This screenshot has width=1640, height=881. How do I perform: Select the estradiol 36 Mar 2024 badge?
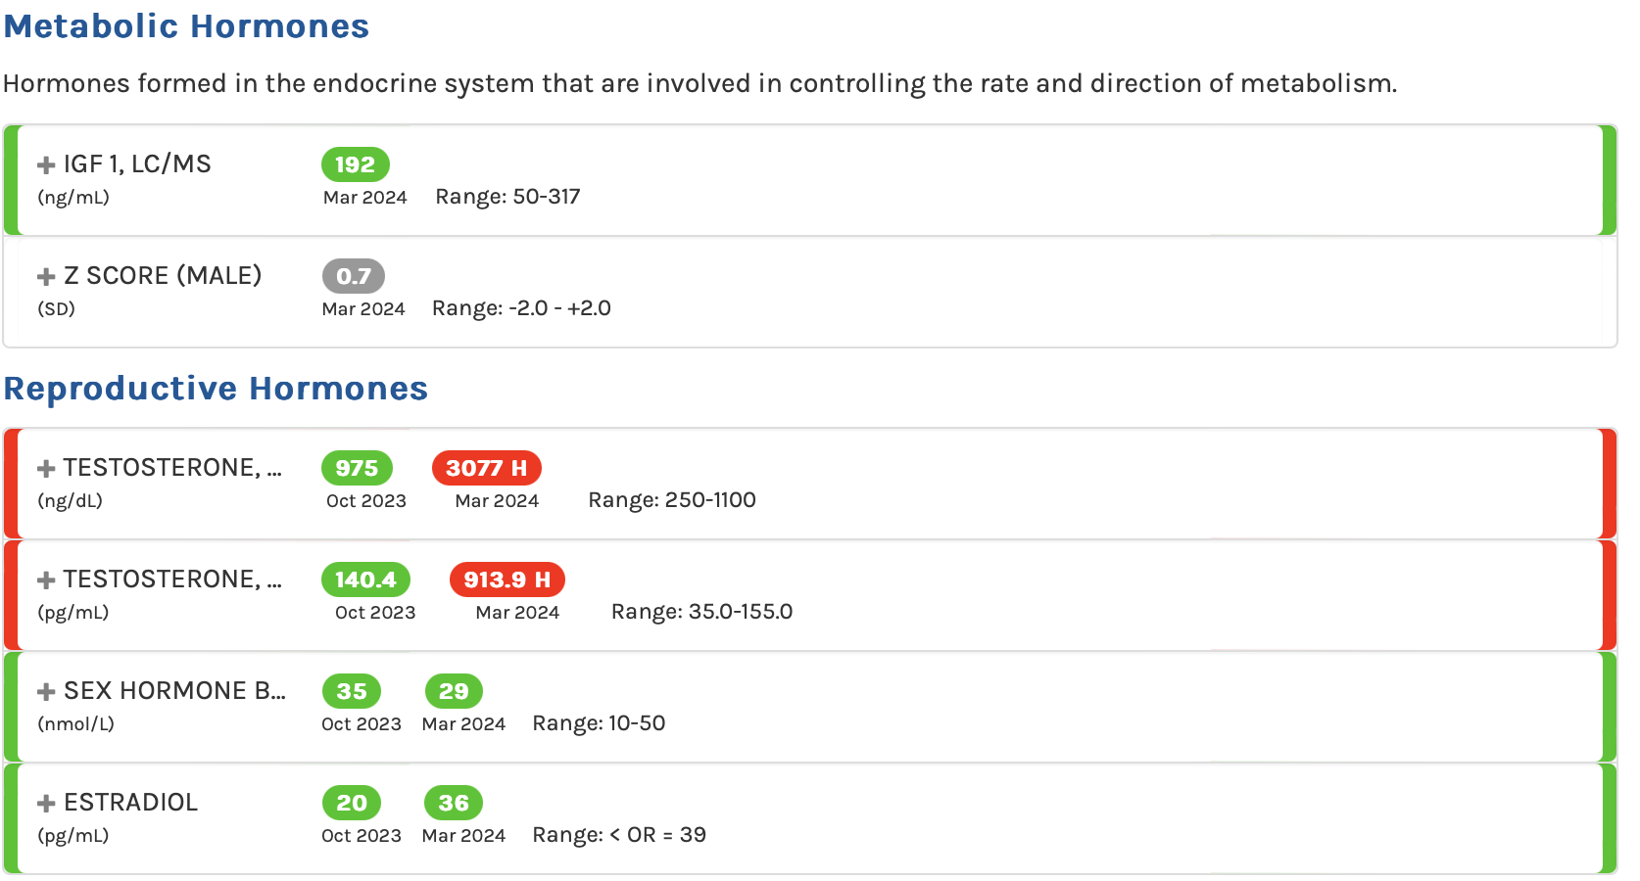tap(454, 803)
